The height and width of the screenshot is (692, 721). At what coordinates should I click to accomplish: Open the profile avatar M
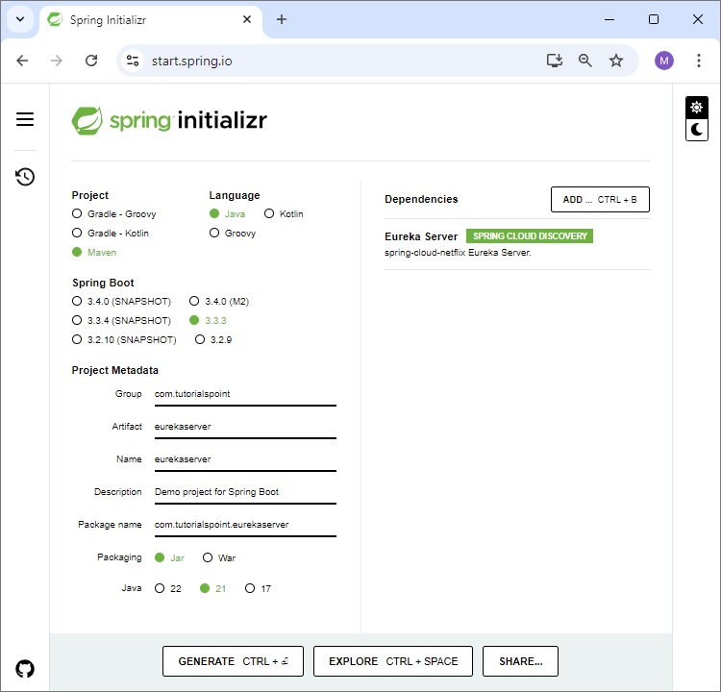(664, 61)
